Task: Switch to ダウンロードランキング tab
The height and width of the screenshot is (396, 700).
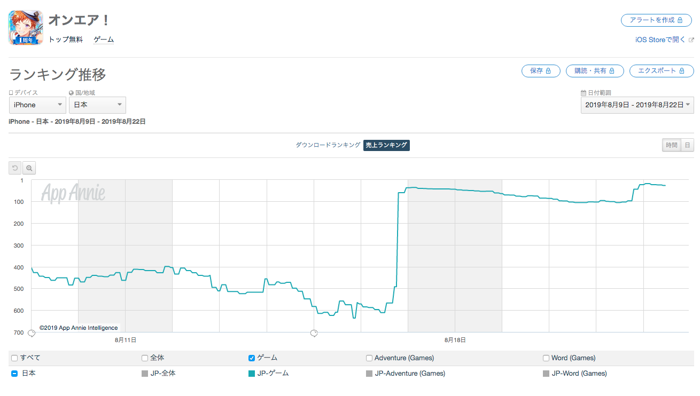Action: pos(328,145)
